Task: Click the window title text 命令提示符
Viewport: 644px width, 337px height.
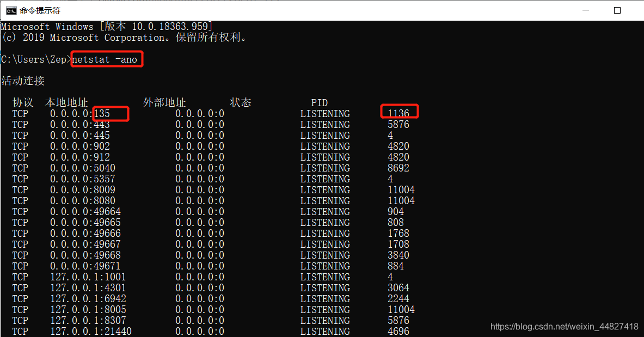Action: point(40,11)
